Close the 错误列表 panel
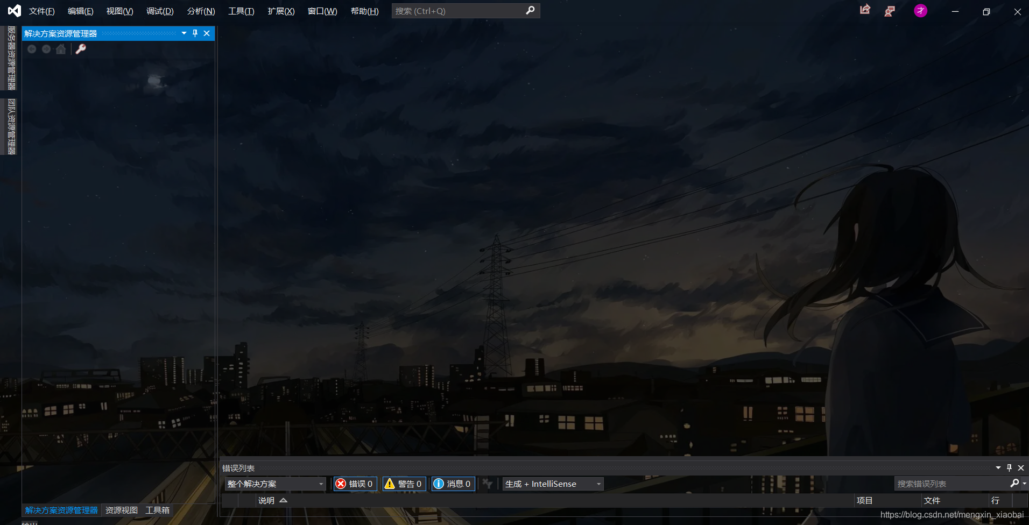This screenshot has width=1029, height=525. [1021, 468]
